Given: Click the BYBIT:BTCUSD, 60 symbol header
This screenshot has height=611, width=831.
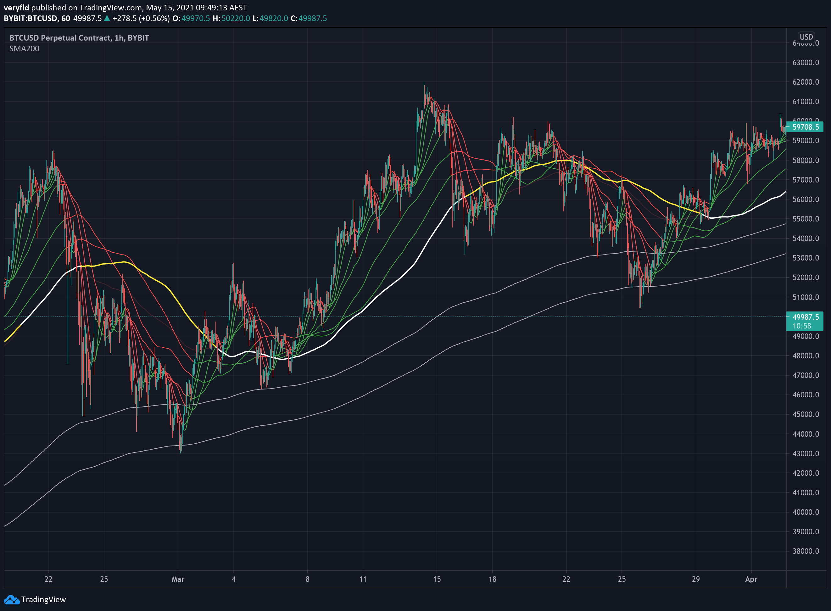Looking at the screenshot, I should pos(37,19).
